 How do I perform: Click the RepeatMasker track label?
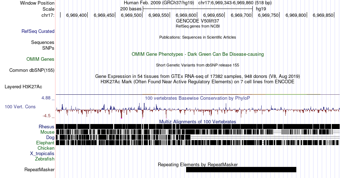click(x=39, y=169)
